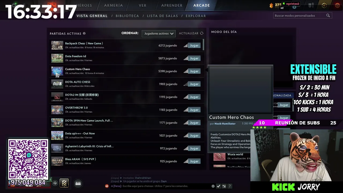
Task: Open the chat help question mark
Action: [x=230, y=186]
